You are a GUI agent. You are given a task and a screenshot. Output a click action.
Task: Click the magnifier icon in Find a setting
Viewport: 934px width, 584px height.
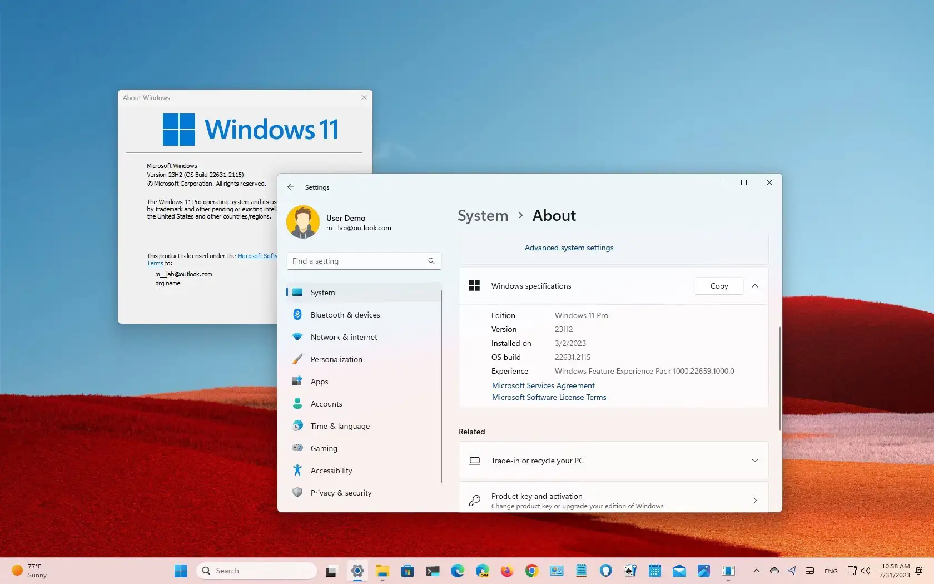coord(431,261)
